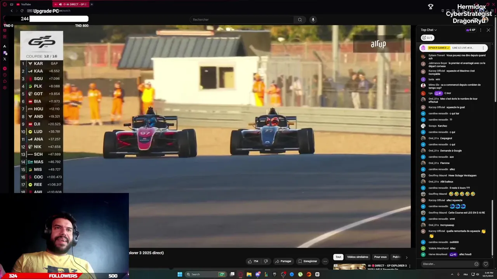Screen dimensions: 497x279
Task: Click the magnifier search button
Action: click(x=300, y=19)
